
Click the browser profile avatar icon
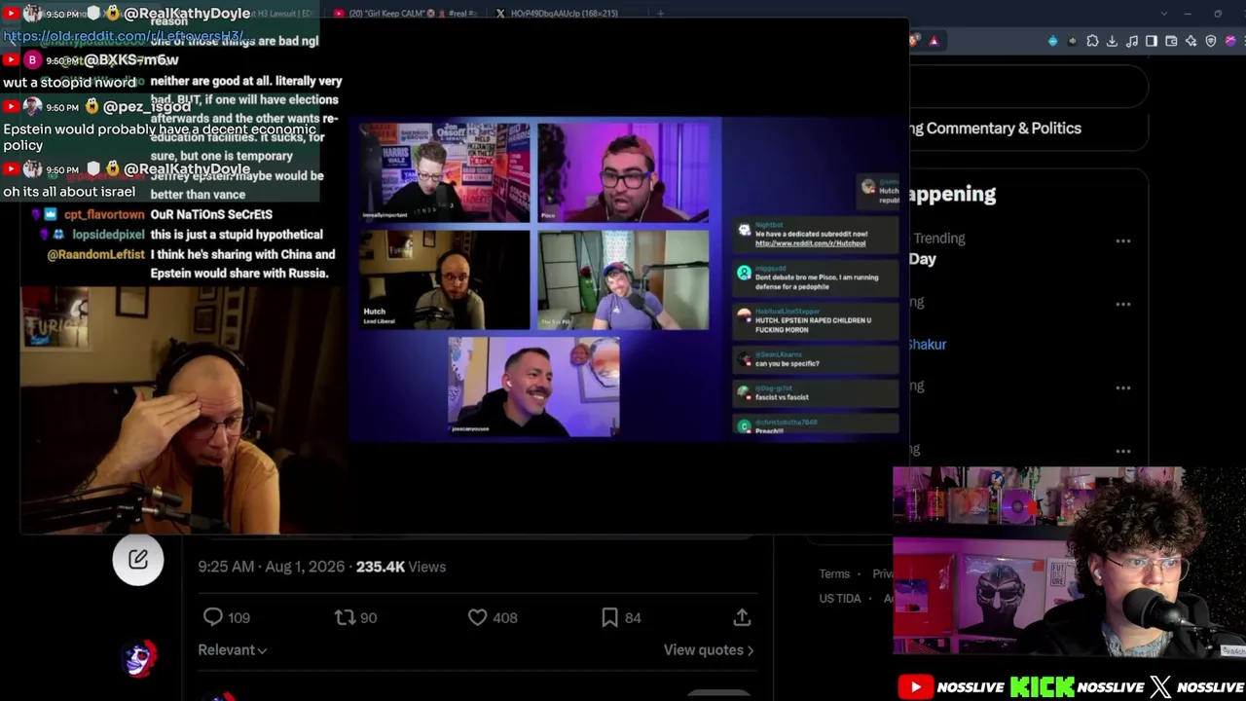[1230, 41]
